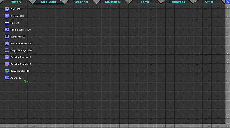Switch to the Items tab
Screen dimensions: 230x128
pyautogui.click(x=145, y=2)
